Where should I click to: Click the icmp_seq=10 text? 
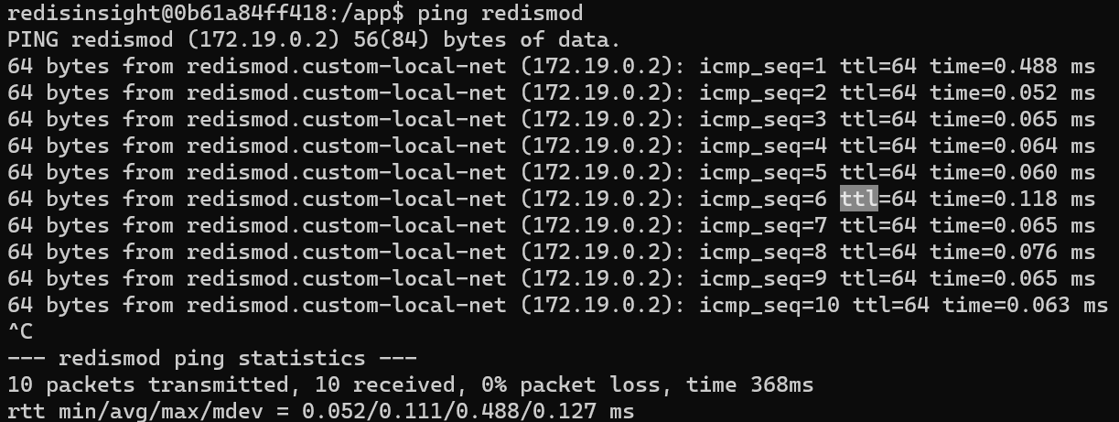point(769,305)
